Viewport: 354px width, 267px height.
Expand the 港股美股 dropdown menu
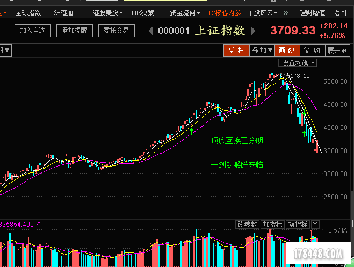(107, 13)
